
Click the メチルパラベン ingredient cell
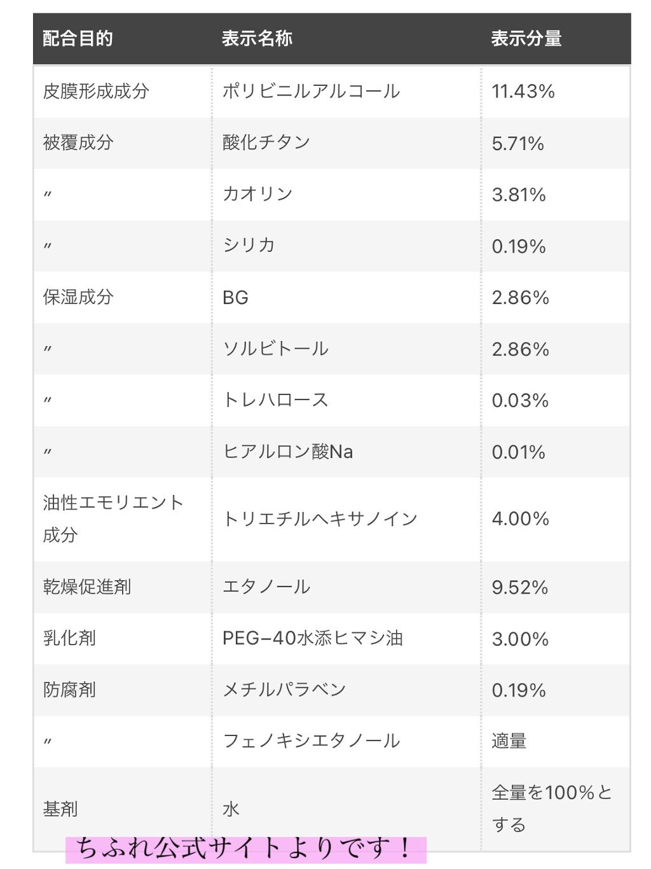(x=284, y=690)
